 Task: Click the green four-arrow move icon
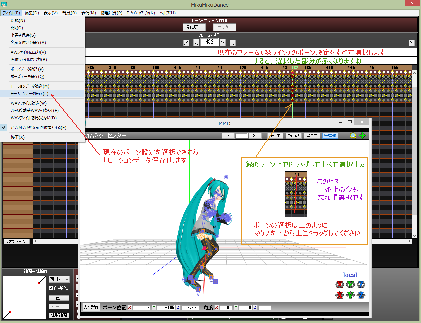(x=362, y=135)
